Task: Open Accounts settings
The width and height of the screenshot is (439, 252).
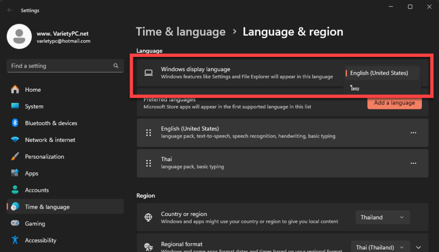Action: [36, 190]
